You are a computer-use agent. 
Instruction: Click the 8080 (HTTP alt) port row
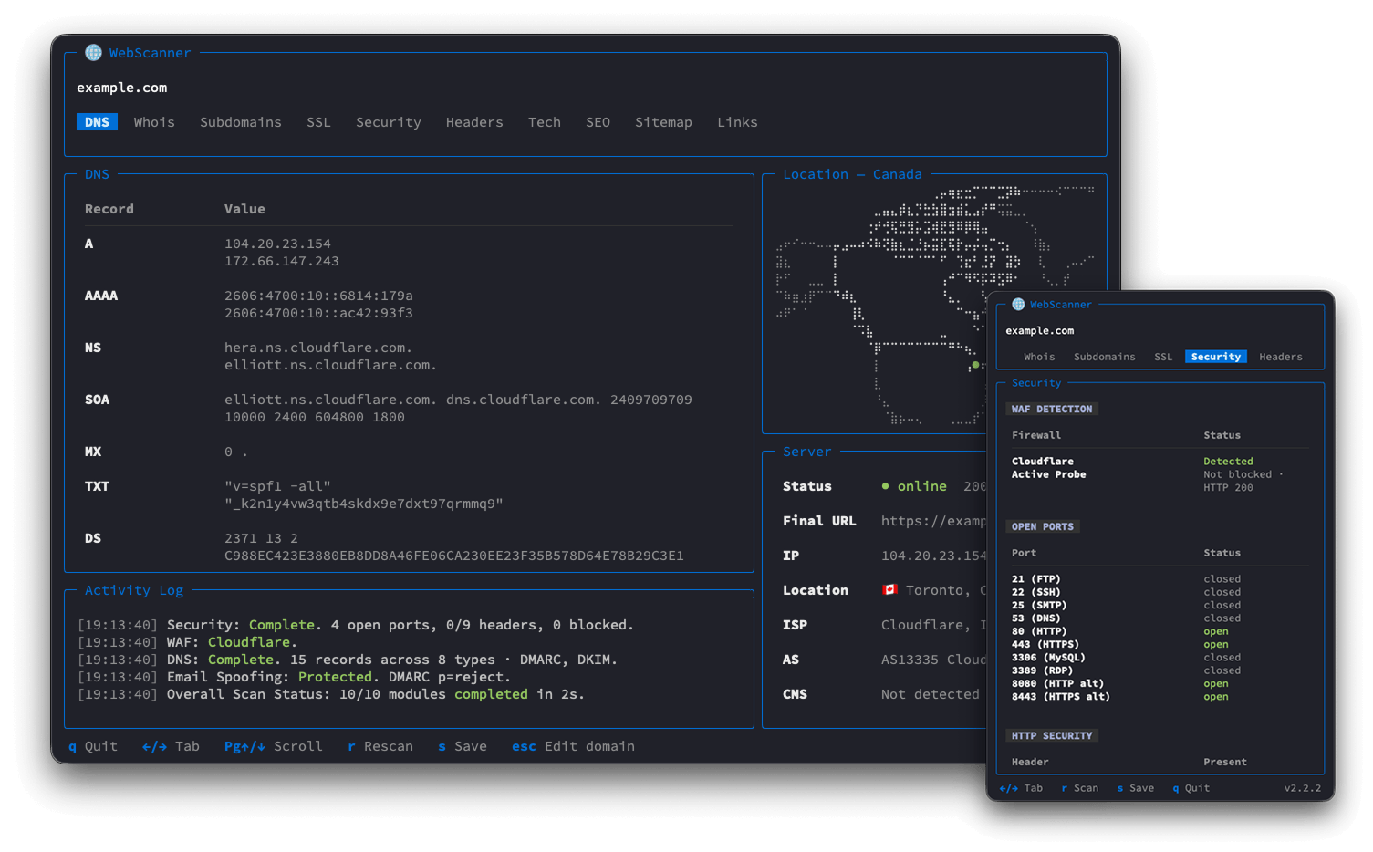[x=1159, y=683]
